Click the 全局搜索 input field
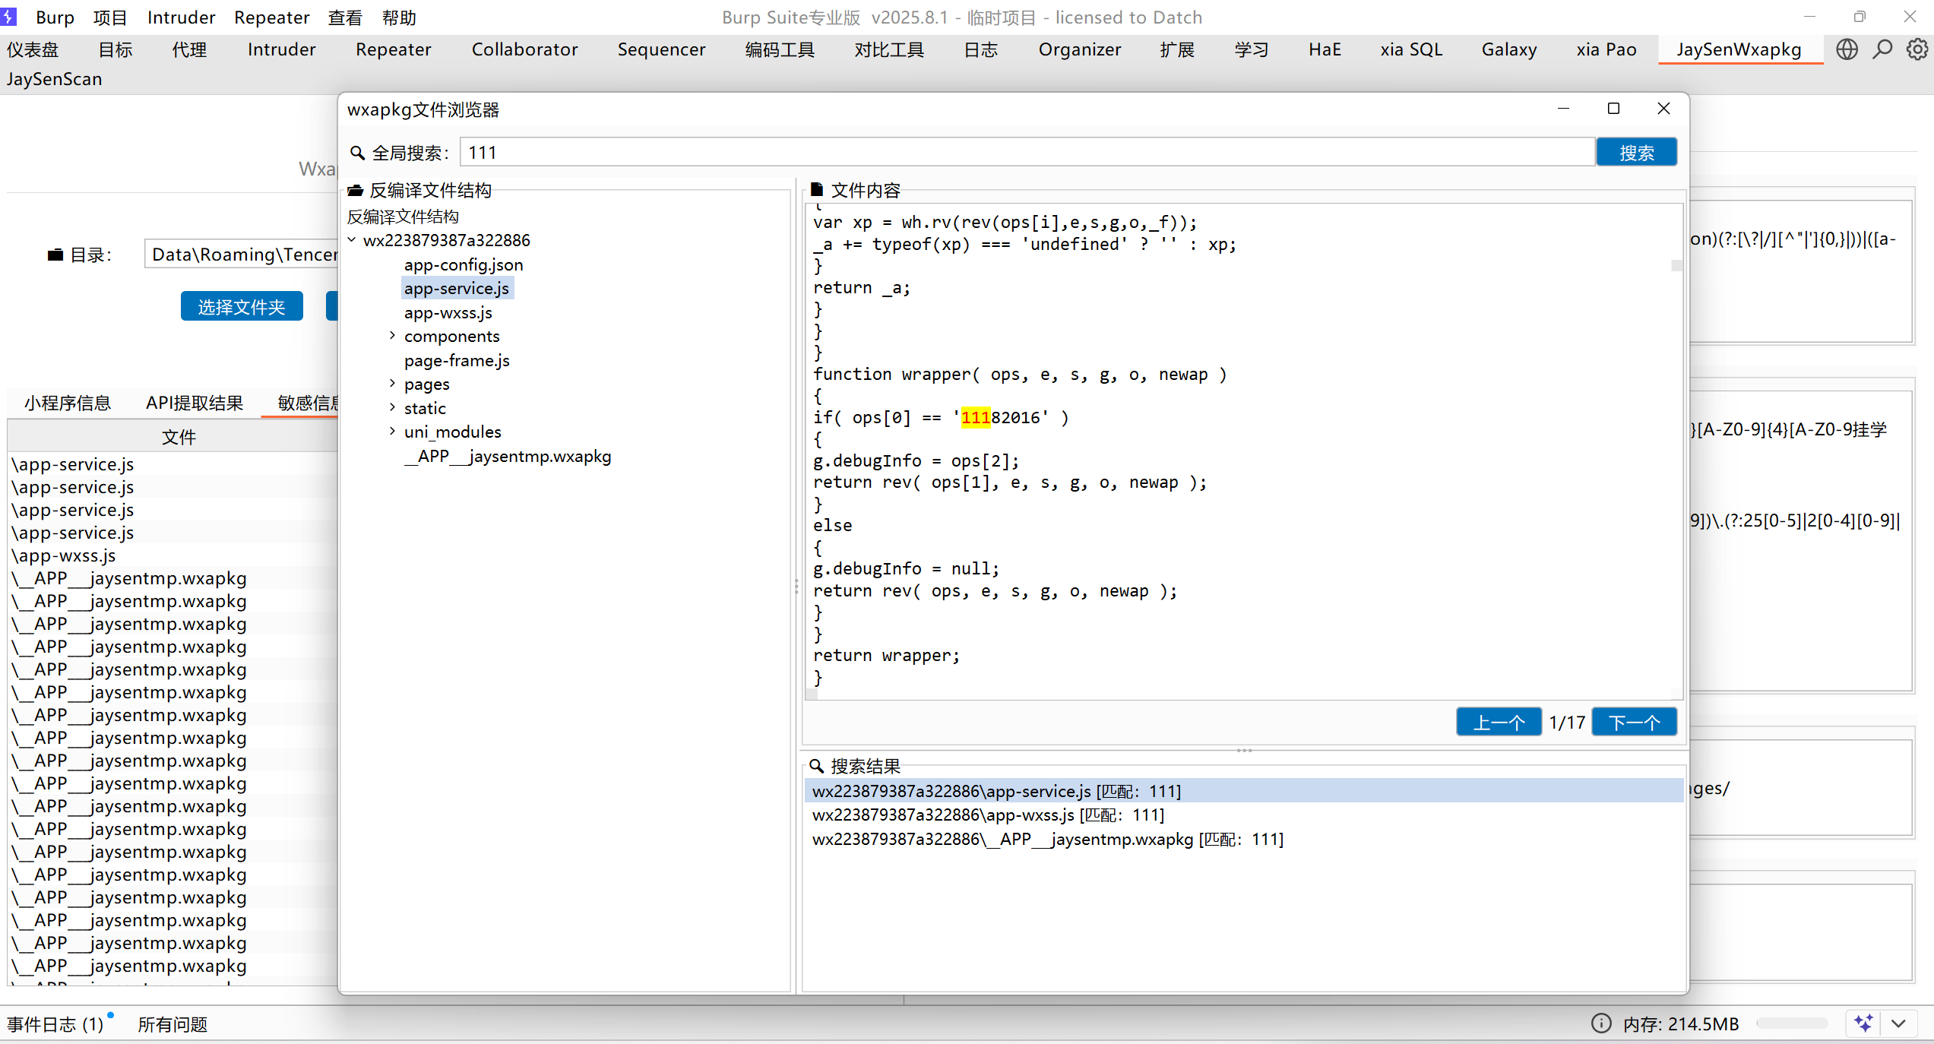This screenshot has height=1044, width=1934. pos(1027,152)
